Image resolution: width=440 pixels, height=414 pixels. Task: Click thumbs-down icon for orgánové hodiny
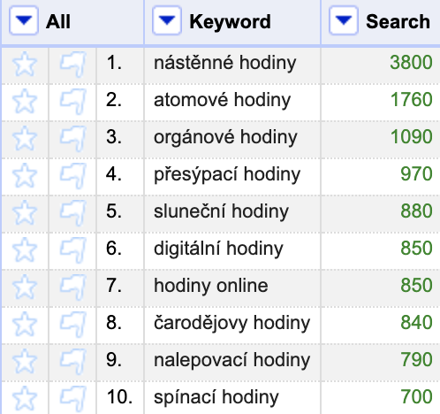pyautogui.click(x=72, y=138)
